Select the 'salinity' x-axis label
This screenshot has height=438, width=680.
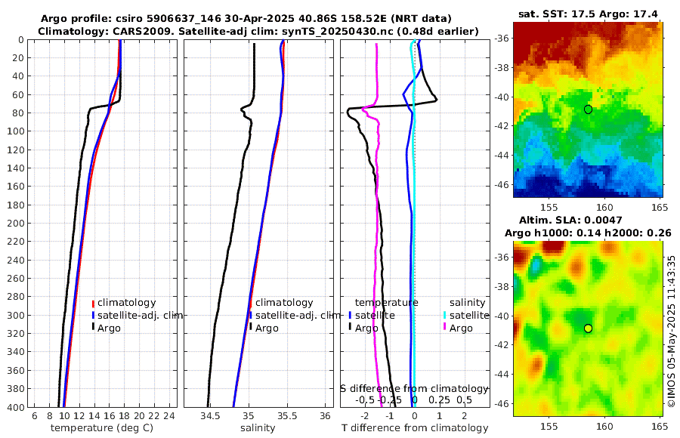258,428
